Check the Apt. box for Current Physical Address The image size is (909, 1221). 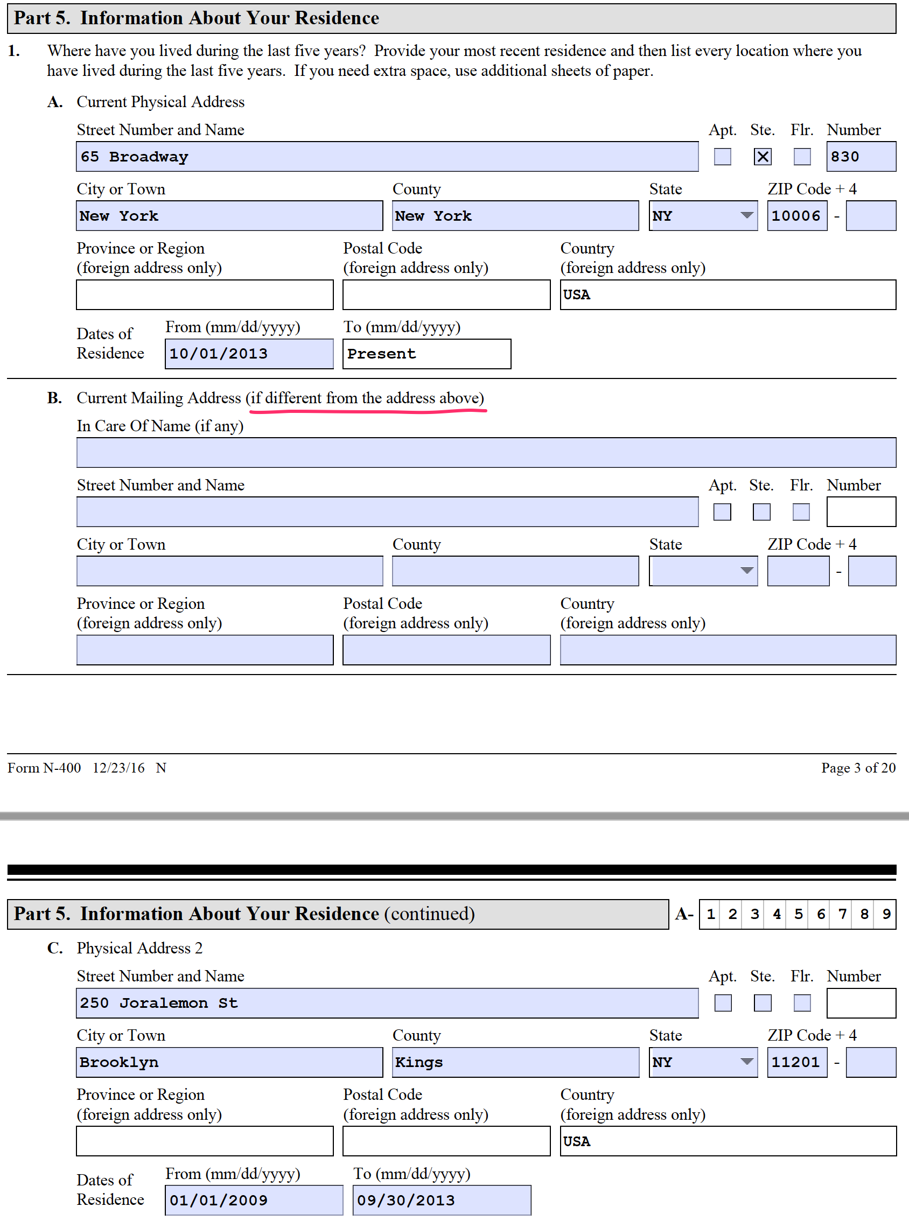click(722, 157)
